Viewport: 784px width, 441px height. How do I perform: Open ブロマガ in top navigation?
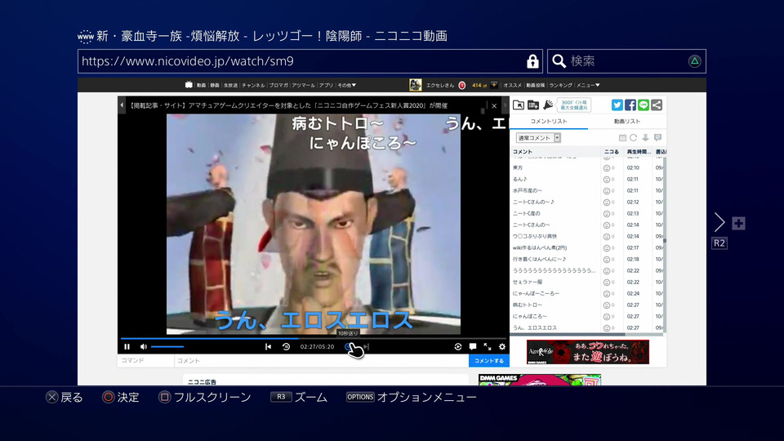point(278,85)
